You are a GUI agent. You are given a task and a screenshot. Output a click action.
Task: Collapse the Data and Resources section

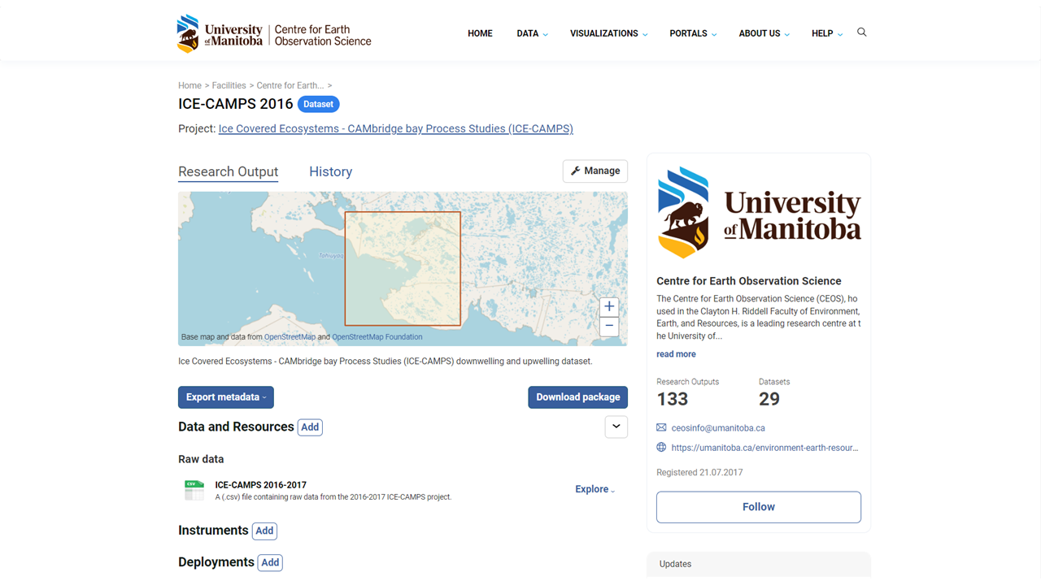616,427
